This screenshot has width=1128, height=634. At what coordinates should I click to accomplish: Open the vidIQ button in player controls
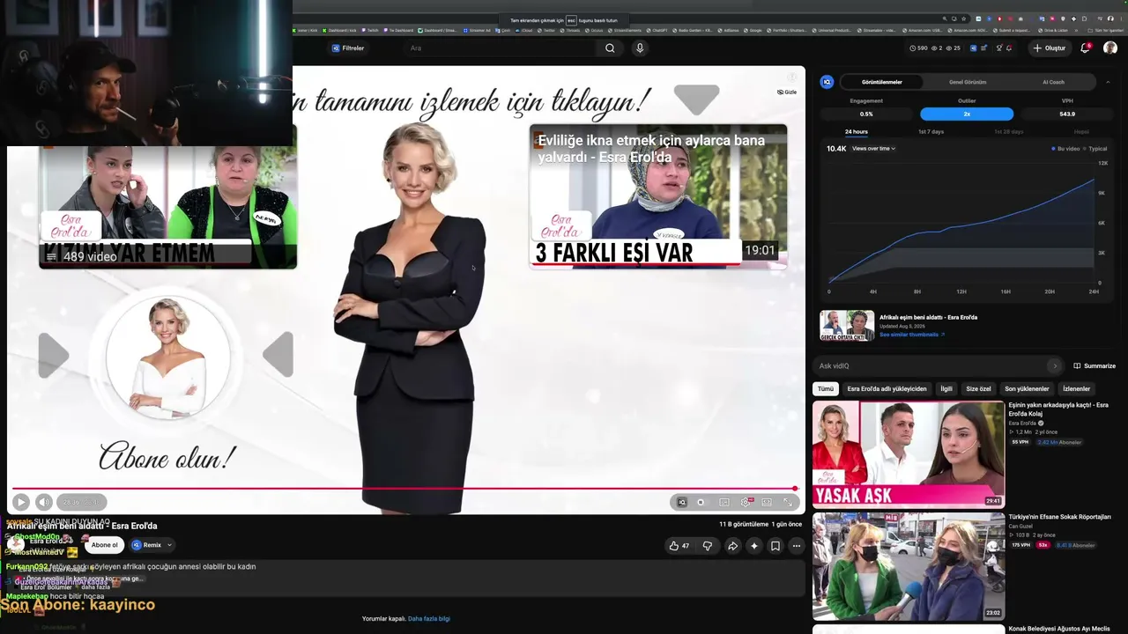pyautogui.click(x=681, y=502)
